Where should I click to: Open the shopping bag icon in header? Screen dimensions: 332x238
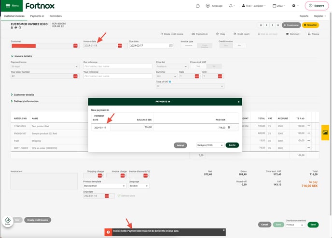197,6
